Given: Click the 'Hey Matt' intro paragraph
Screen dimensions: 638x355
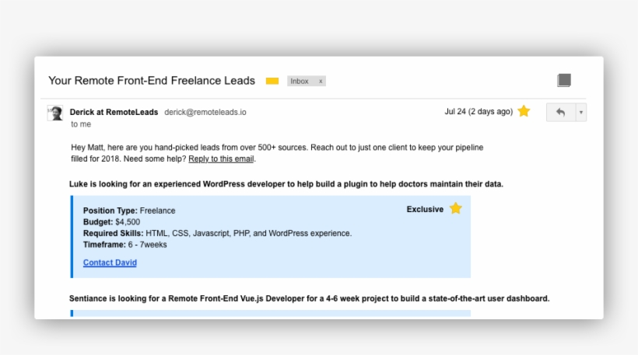Looking at the screenshot, I should coord(277,153).
